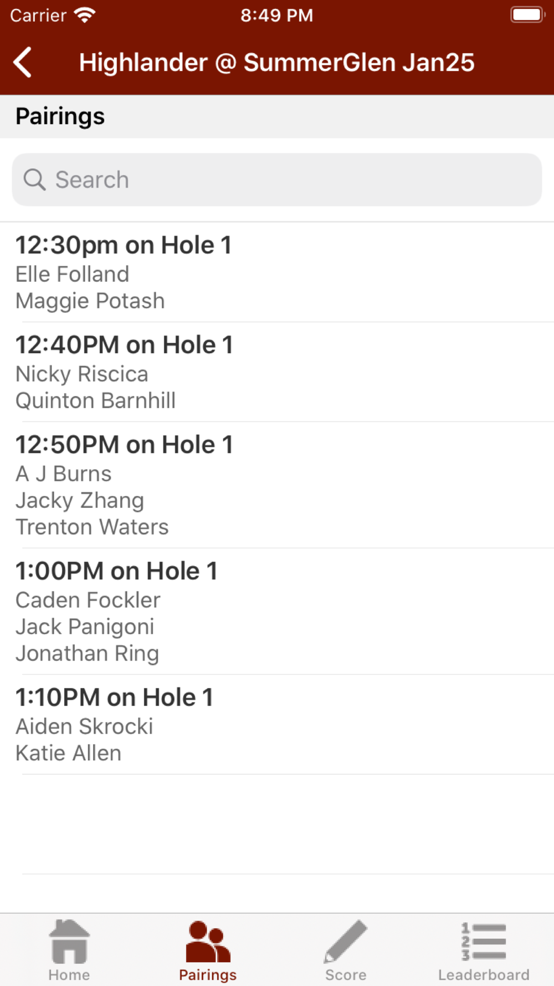Tap the battery status icon
The height and width of the screenshot is (986, 554).
click(528, 15)
